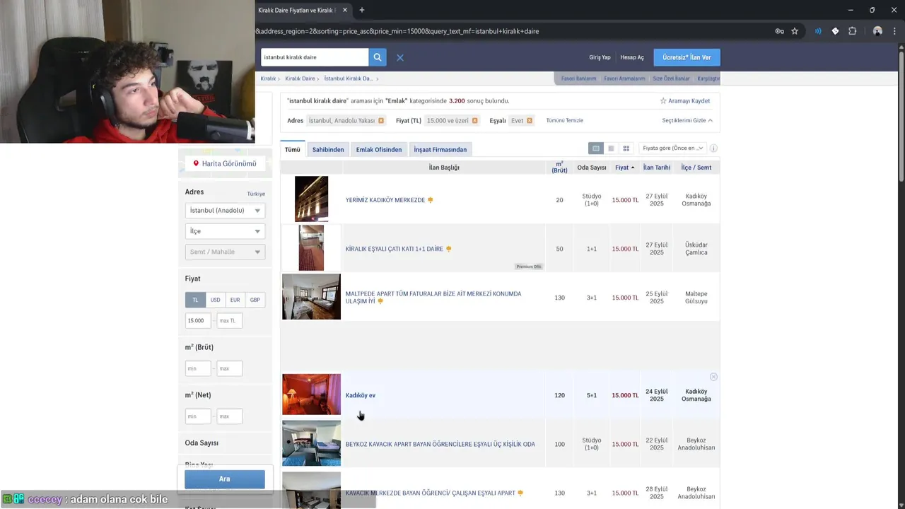This screenshot has width=905, height=509.
Task: Open Size Özel İlanlar menu item
Action: [x=671, y=78]
